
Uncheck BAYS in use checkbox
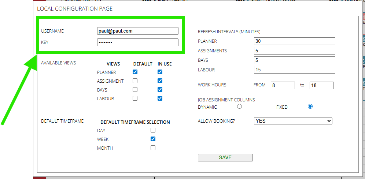point(160,89)
